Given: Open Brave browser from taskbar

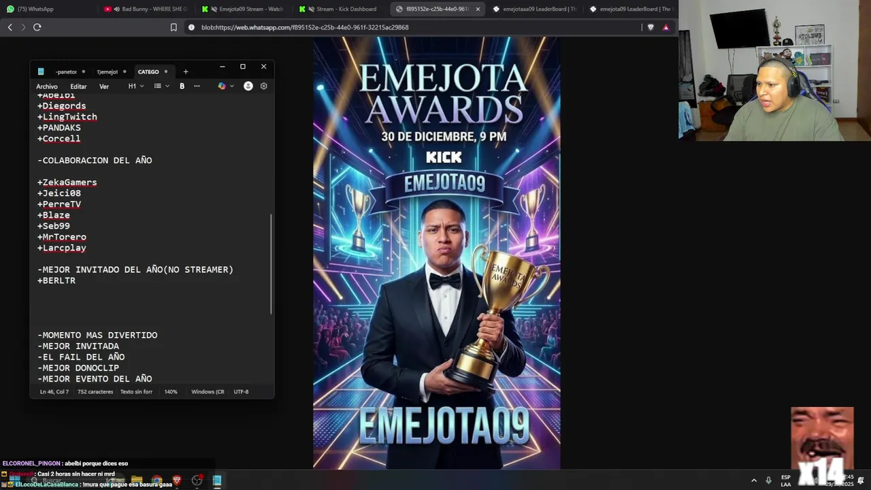Looking at the screenshot, I should (x=177, y=480).
